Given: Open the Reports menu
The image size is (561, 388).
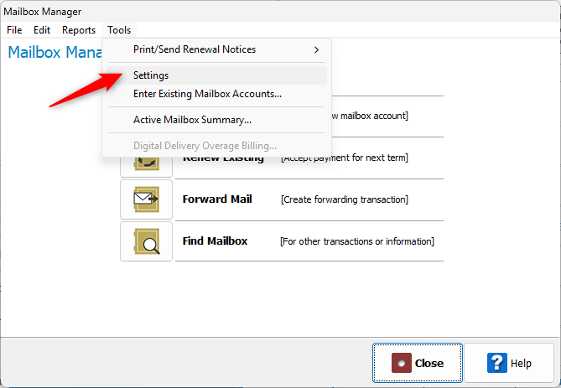Looking at the screenshot, I should pyautogui.click(x=79, y=30).
